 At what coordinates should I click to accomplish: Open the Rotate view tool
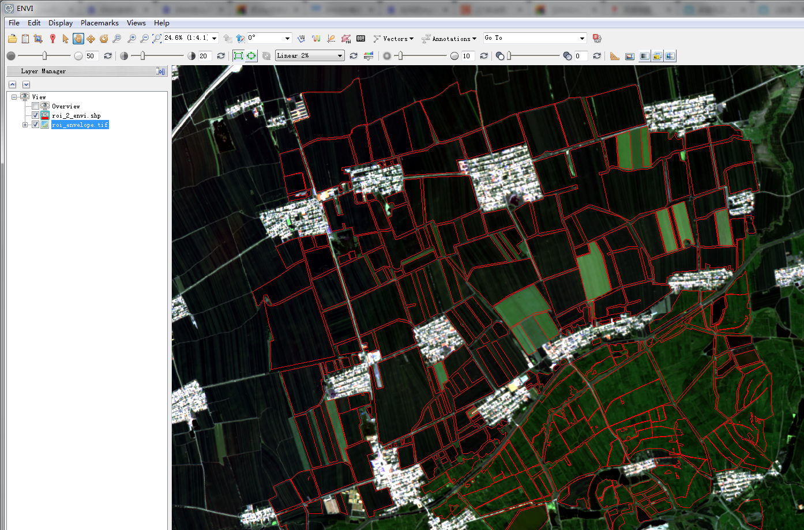pos(104,38)
